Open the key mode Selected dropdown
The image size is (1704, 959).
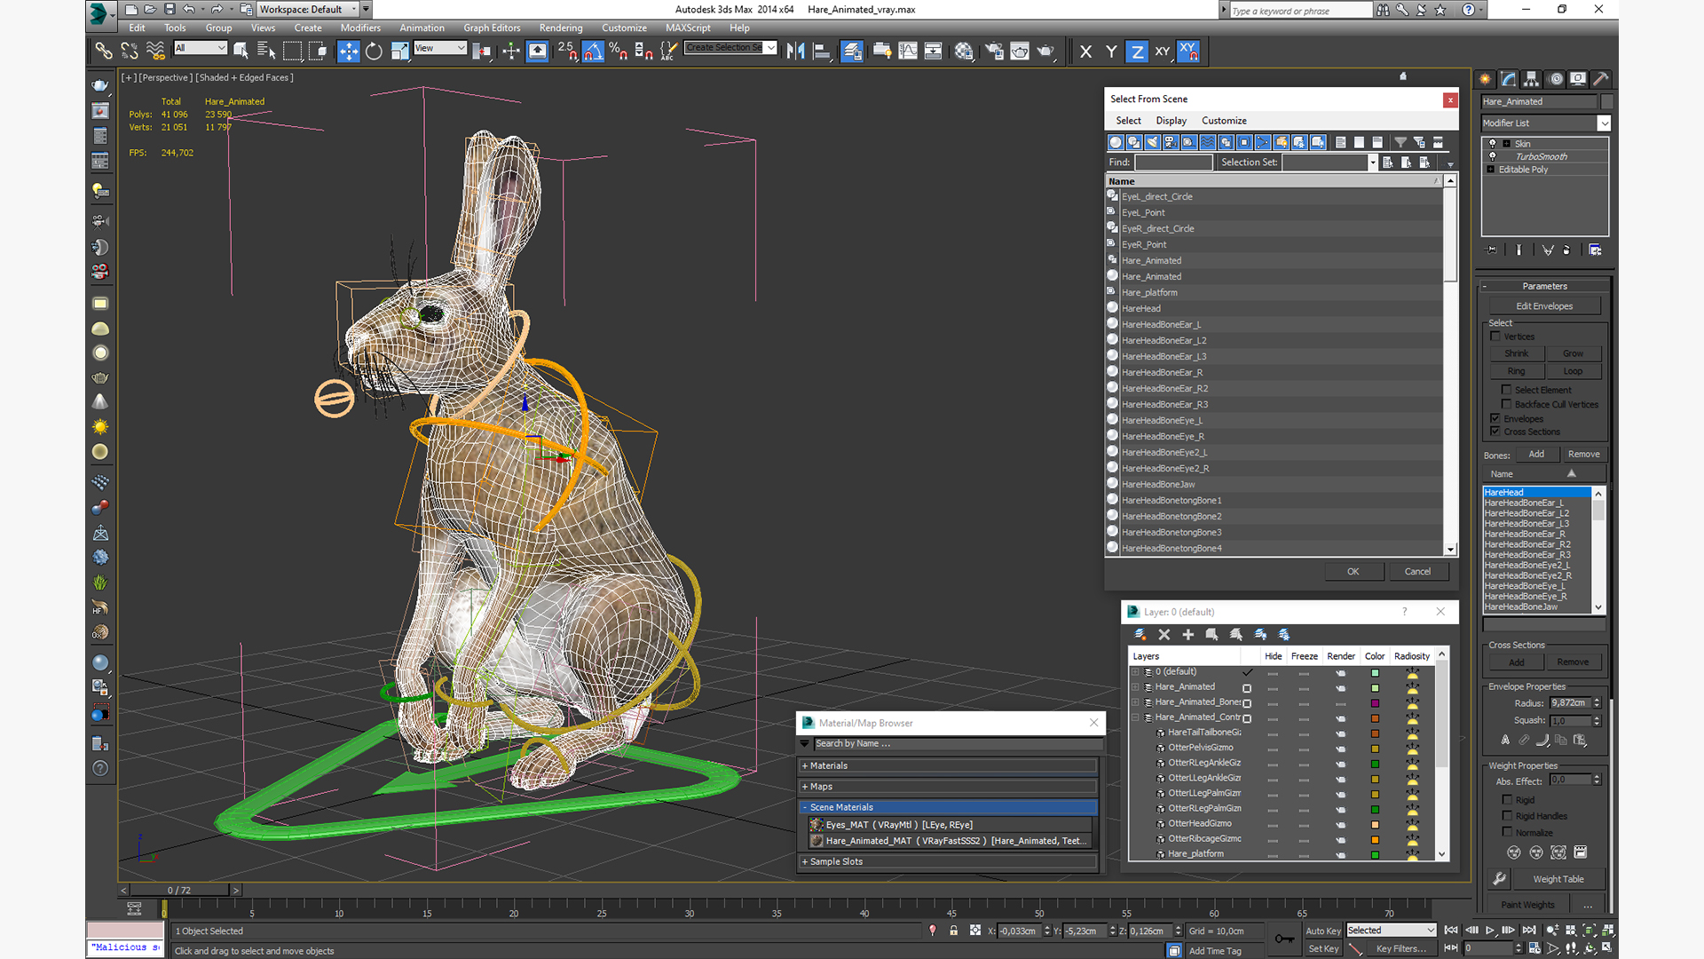coord(1391,930)
